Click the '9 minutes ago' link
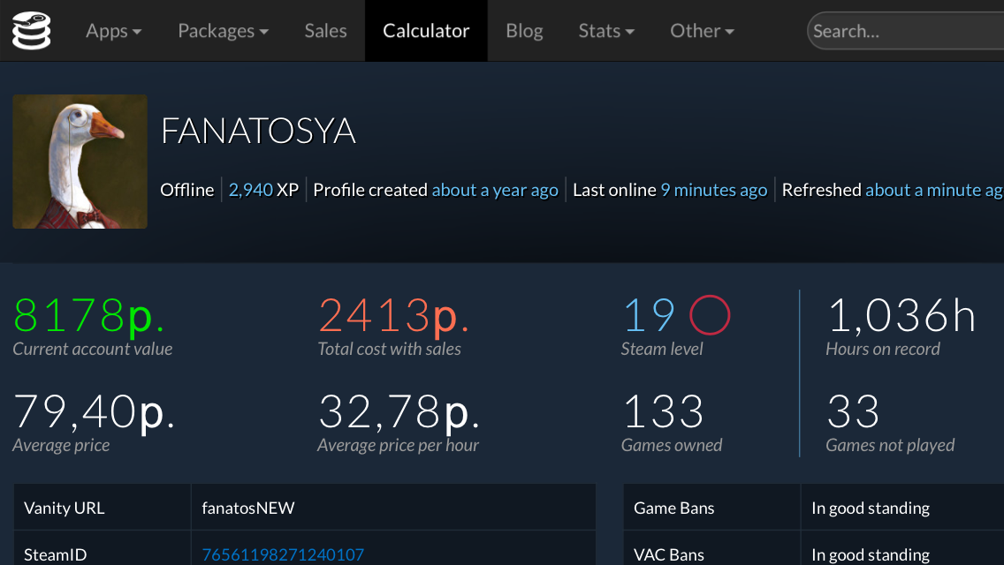The width and height of the screenshot is (1004, 565). 713,190
